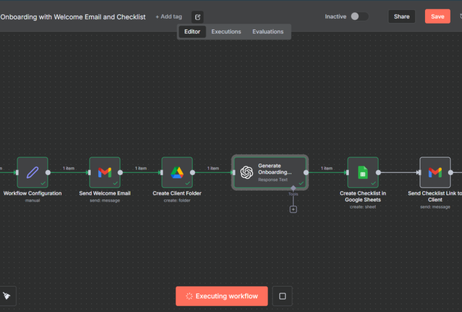Click the output connector of Create Checklist node

378,173
